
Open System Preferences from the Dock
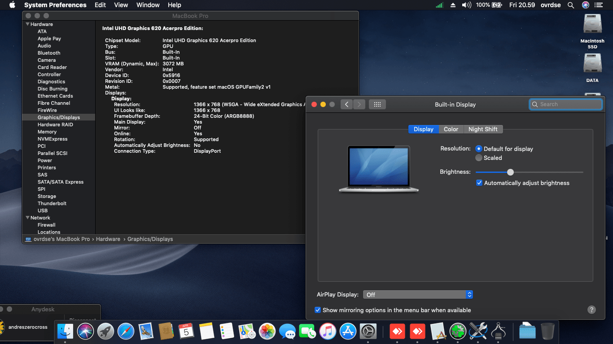pyautogui.click(x=368, y=331)
